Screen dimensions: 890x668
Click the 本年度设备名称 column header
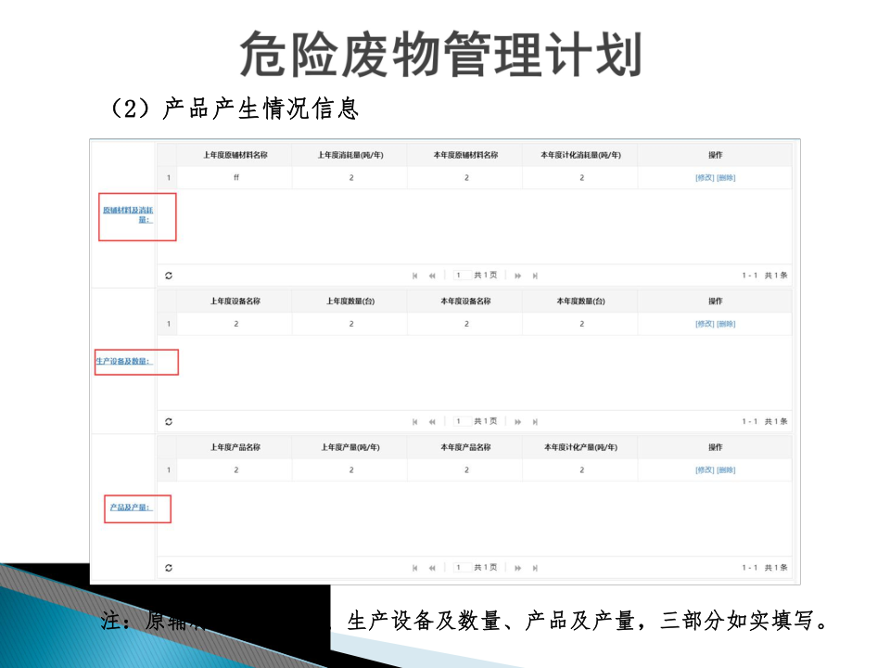point(465,301)
